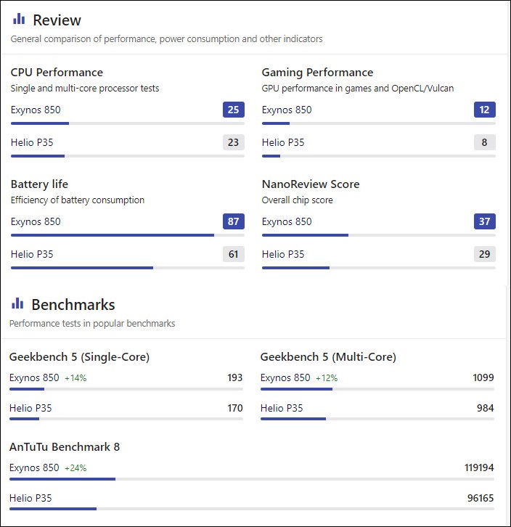
Task: Click Helio P35 label under Gaming Performance
Action: point(283,142)
